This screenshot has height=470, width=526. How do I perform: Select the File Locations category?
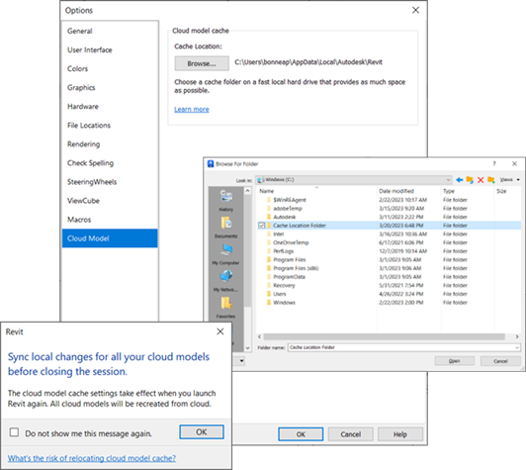pyautogui.click(x=110, y=126)
